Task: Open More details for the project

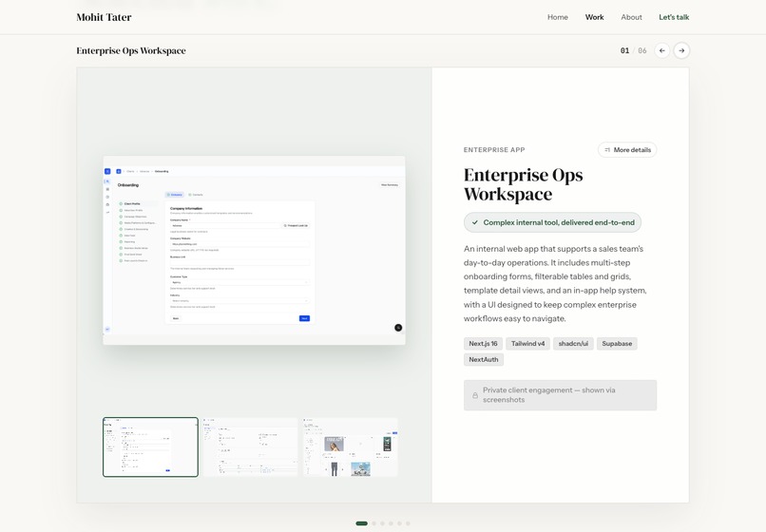Action: [627, 149]
